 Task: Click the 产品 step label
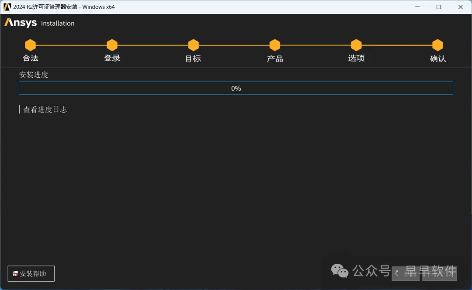click(x=275, y=58)
